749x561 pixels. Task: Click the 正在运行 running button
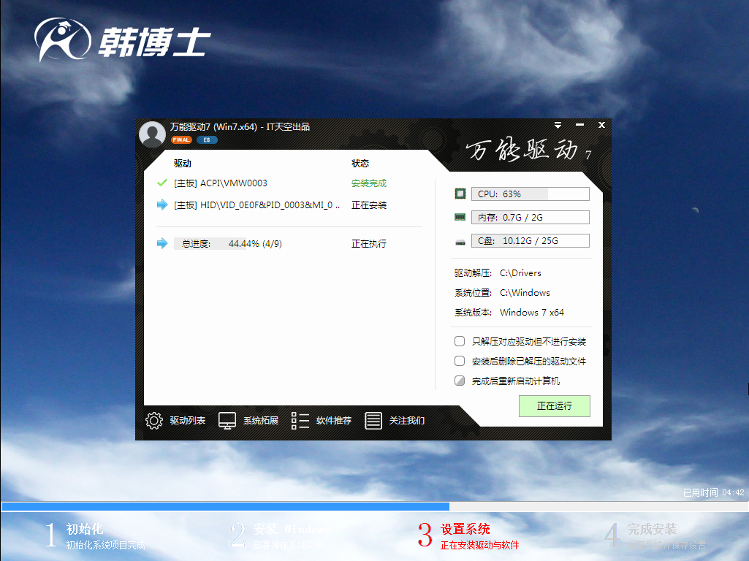pyautogui.click(x=554, y=406)
